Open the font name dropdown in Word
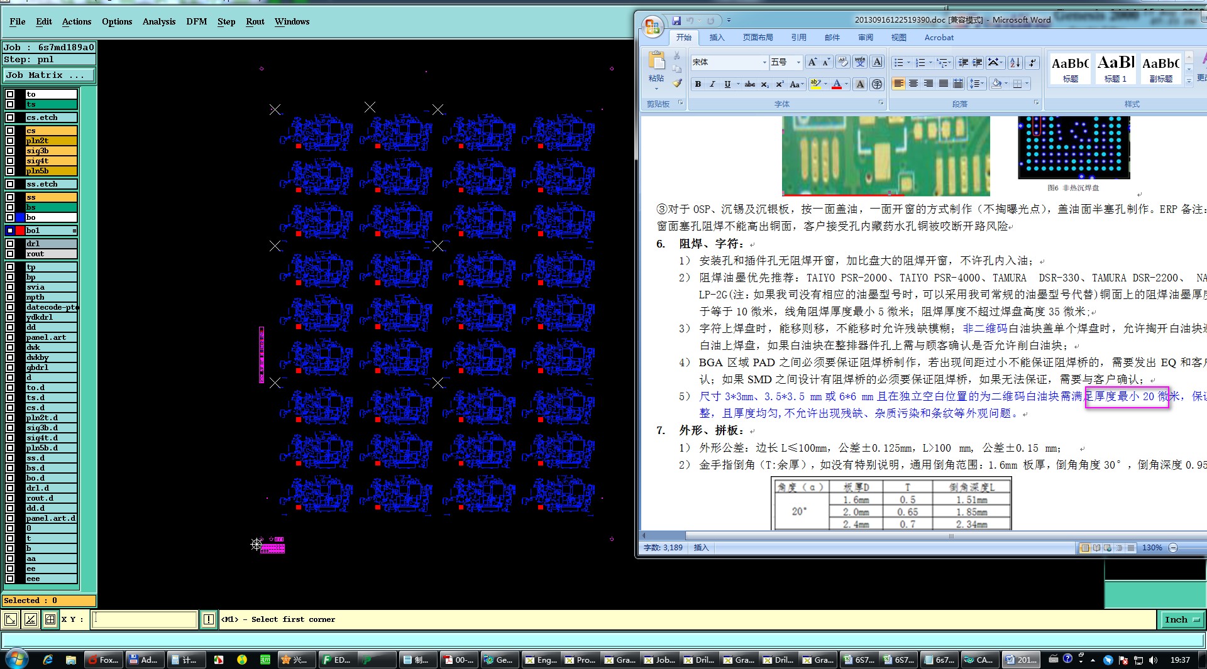This screenshot has height=669, width=1207. 764,62
